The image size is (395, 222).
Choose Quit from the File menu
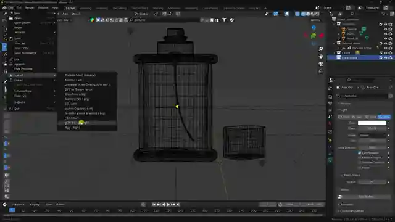(32, 109)
